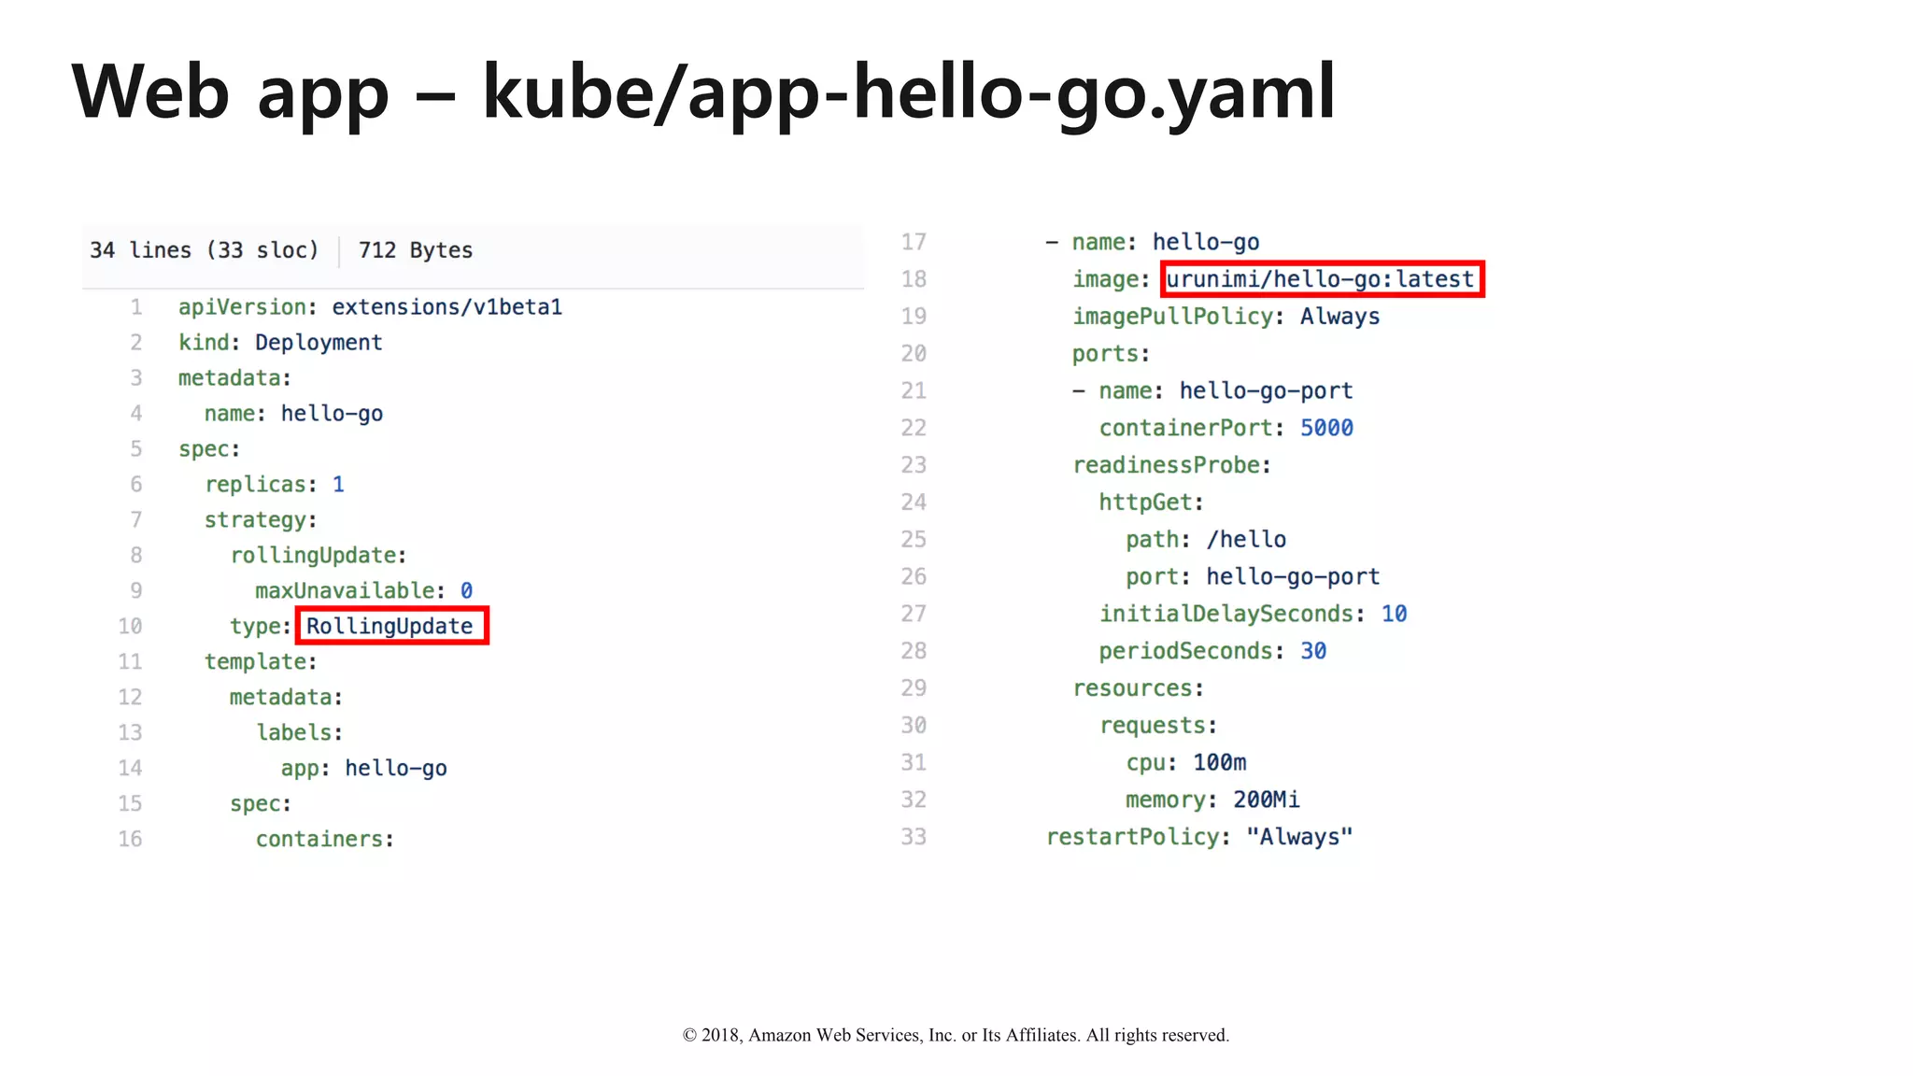This screenshot has width=1913, height=1076.
Task: Click the path /hello value
Action: 1246,540
